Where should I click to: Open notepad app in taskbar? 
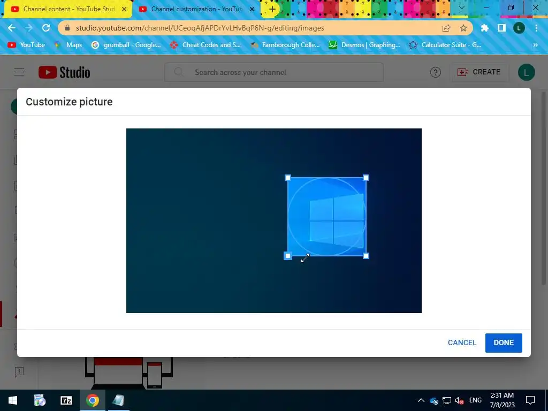pyautogui.click(x=118, y=400)
